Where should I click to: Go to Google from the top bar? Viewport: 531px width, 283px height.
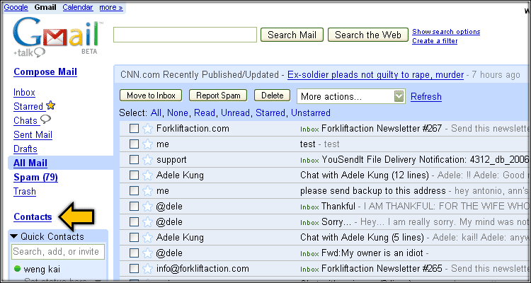tap(16, 7)
